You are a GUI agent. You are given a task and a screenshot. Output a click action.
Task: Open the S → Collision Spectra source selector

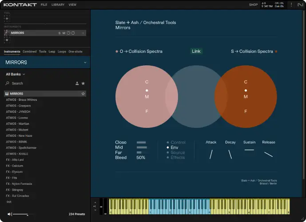(252, 52)
